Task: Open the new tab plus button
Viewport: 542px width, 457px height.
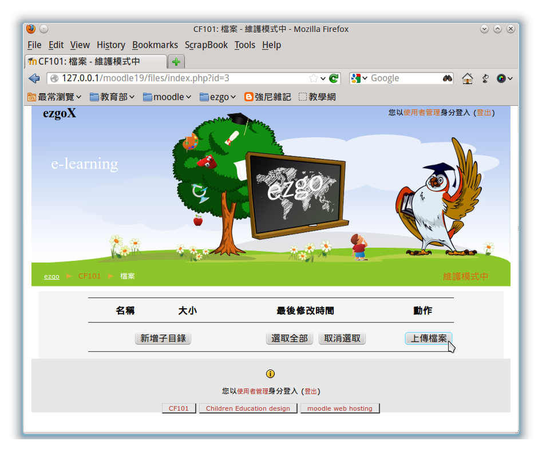Action: tap(176, 62)
